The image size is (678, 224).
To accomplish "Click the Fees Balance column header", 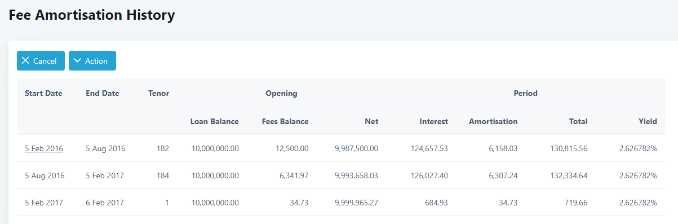I will pos(285,121).
